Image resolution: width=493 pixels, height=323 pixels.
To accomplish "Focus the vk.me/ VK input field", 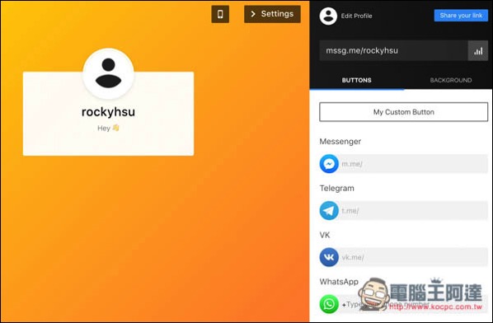I will click(413, 257).
